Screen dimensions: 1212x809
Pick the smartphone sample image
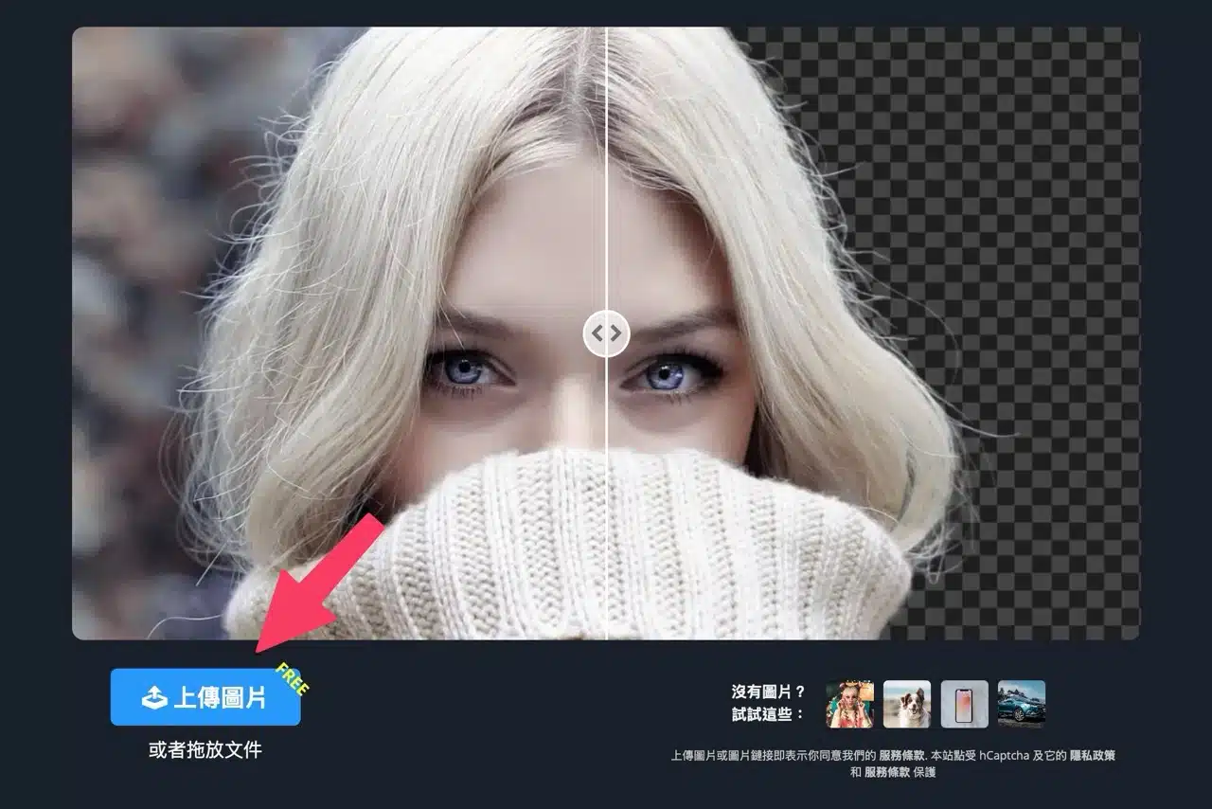964,704
